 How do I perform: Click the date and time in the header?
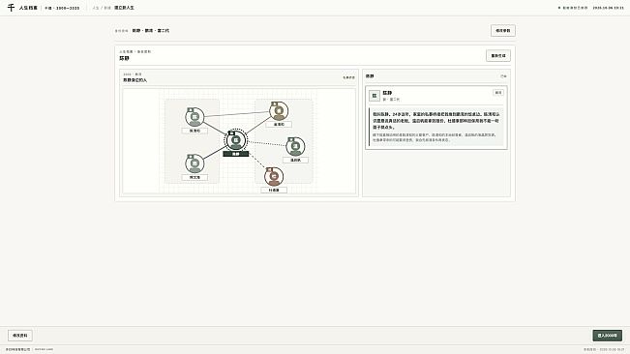609,8
